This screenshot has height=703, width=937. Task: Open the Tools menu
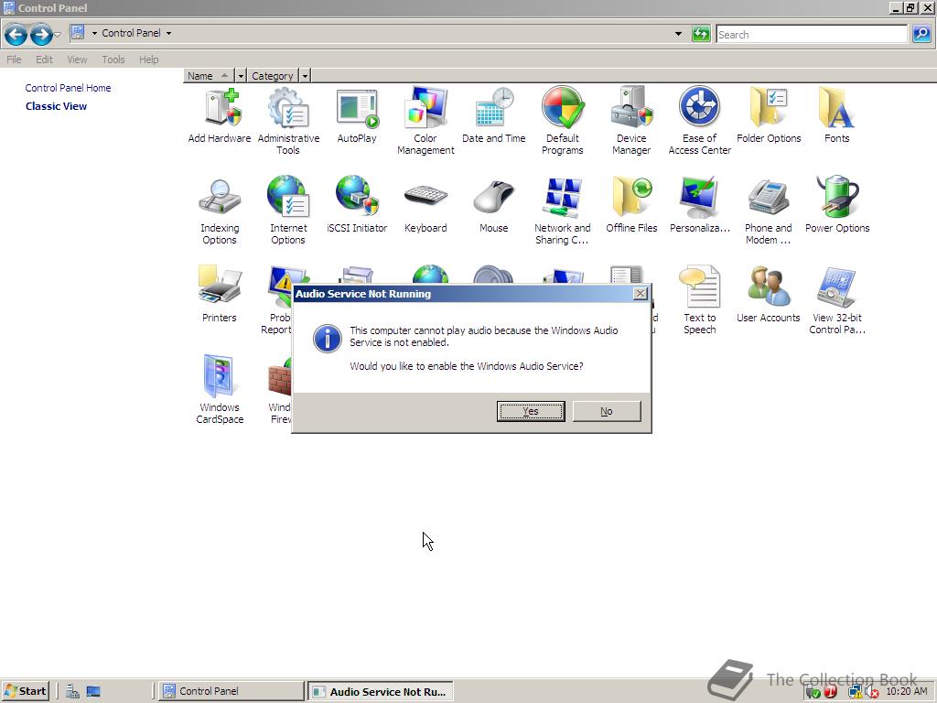click(x=113, y=59)
